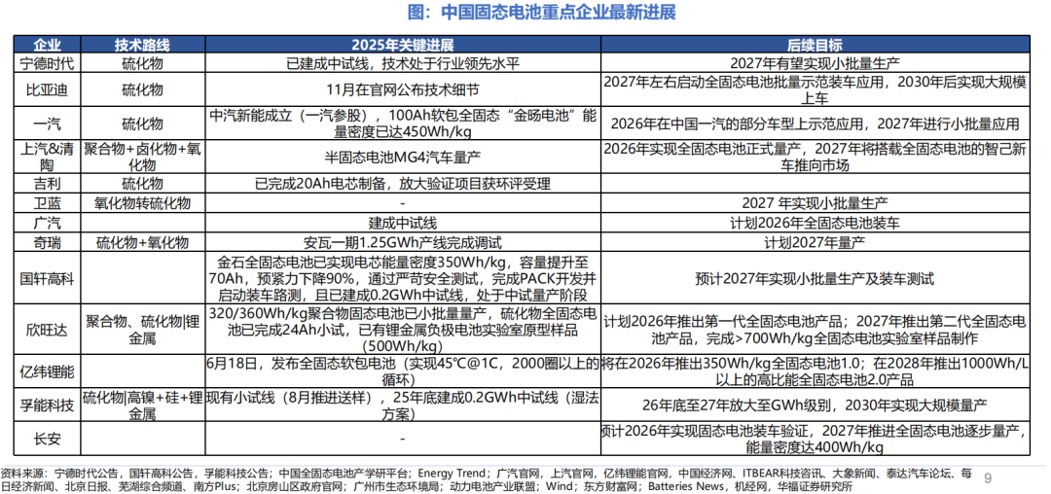The height and width of the screenshot is (494, 1051).
Task: Click the 广汽 company cell
Action: (x=47, y=223)
